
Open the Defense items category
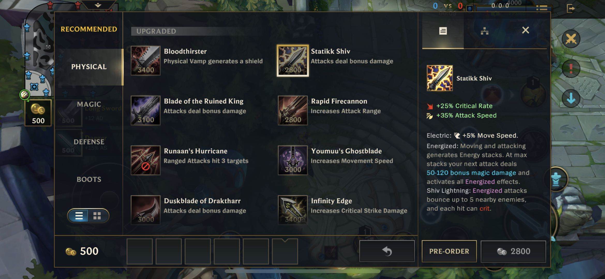[89, 142]
